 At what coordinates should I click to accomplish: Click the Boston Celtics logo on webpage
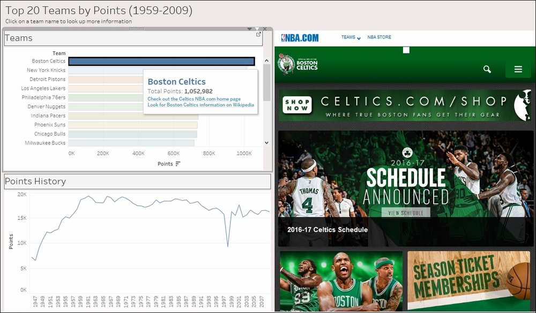click(x=298, y=64)
